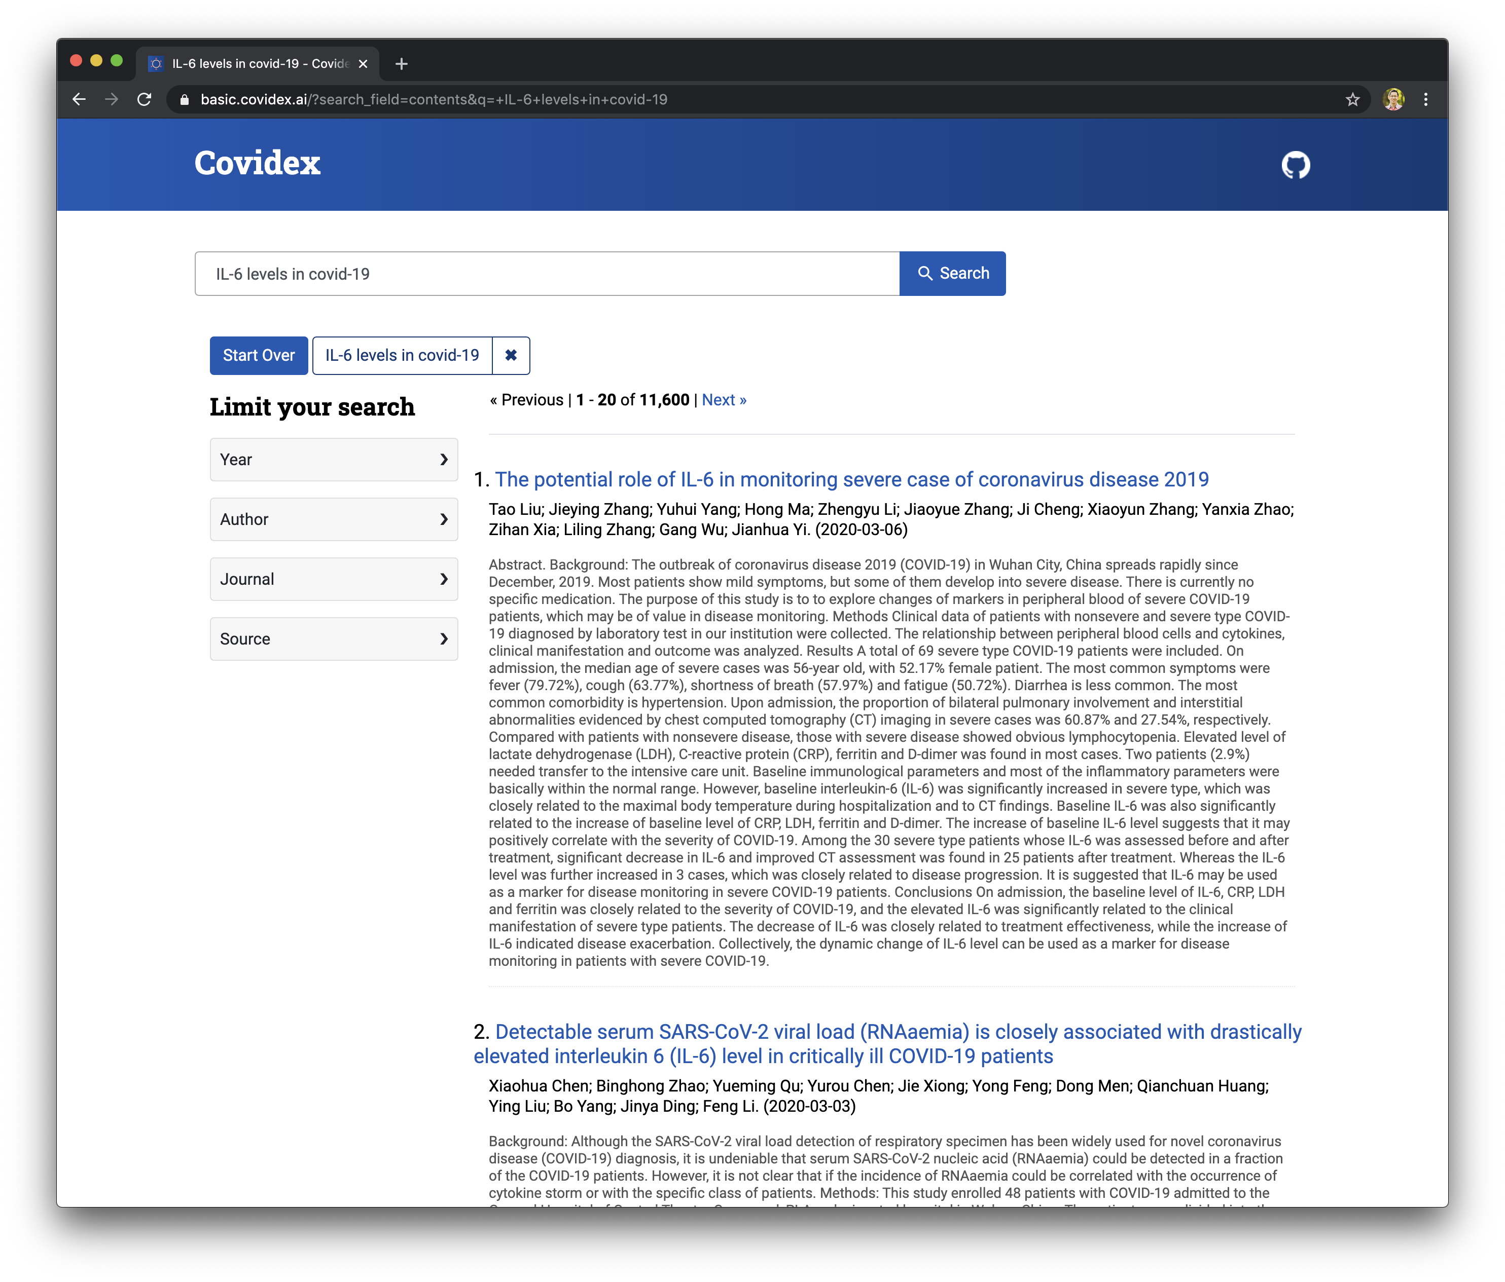Close the IL-6 levels tab
Viewport: 1505px width, 1282px height.
(x=363, y=64)
